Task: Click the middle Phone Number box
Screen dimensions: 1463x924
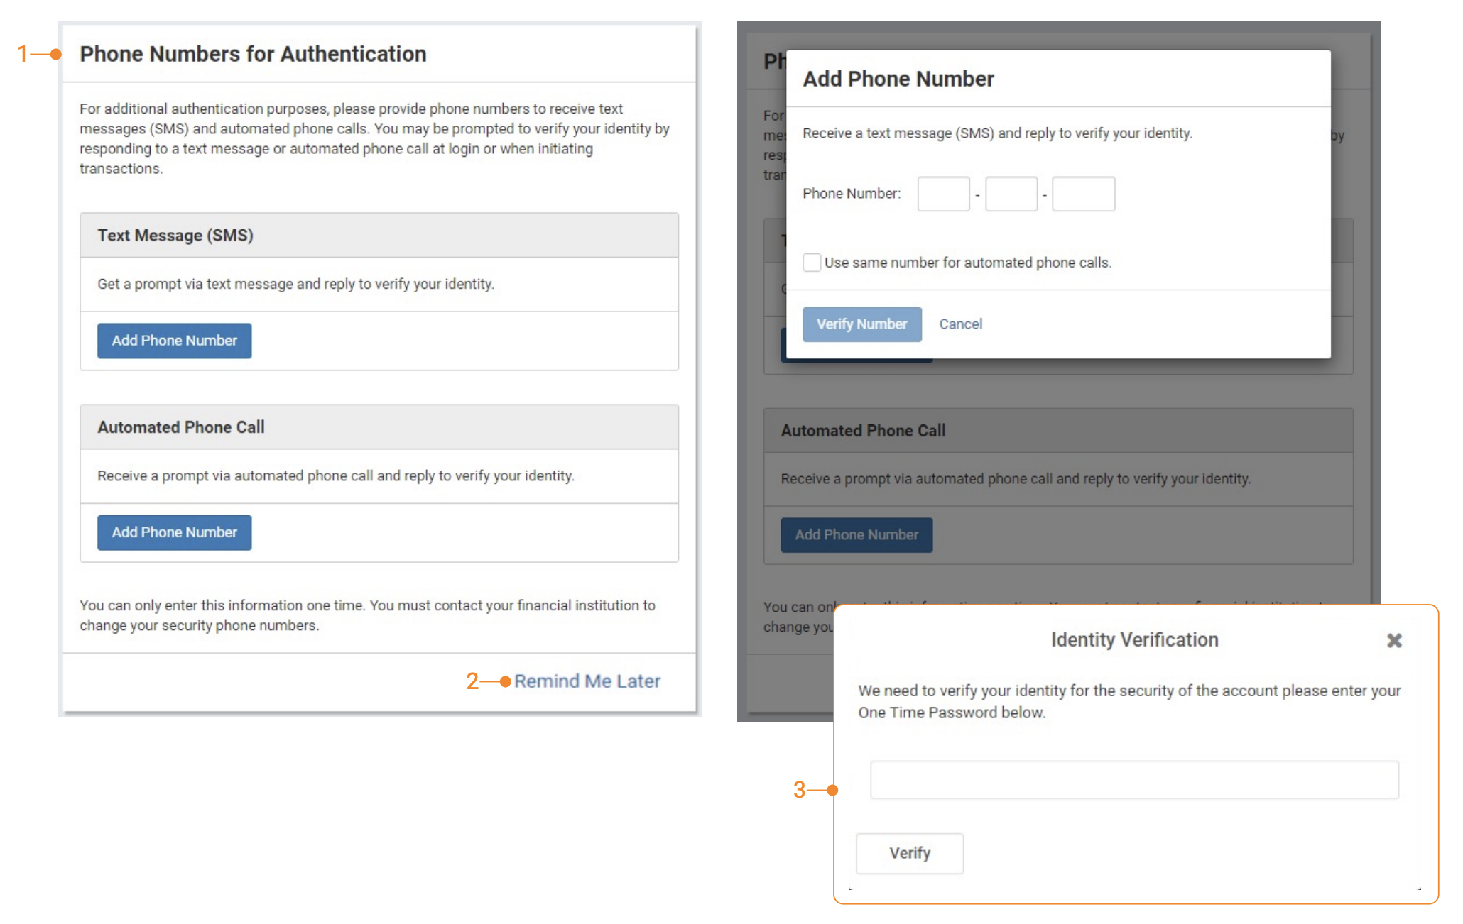Action: (1011, 194)
